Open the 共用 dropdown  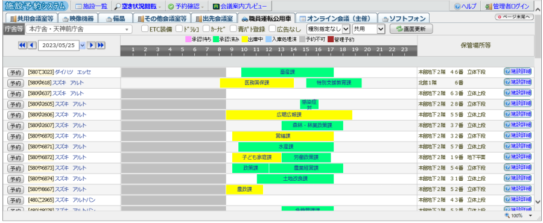[369, 30]
